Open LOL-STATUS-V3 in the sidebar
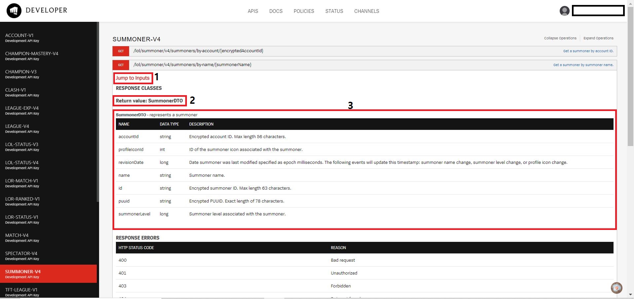Image resolution: width=634 pixels, height=299 pixels. pyautogui.click(x=48, y=147)
